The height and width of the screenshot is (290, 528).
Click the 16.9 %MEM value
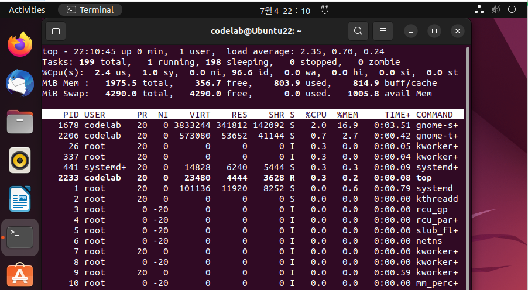click(348, 126)
